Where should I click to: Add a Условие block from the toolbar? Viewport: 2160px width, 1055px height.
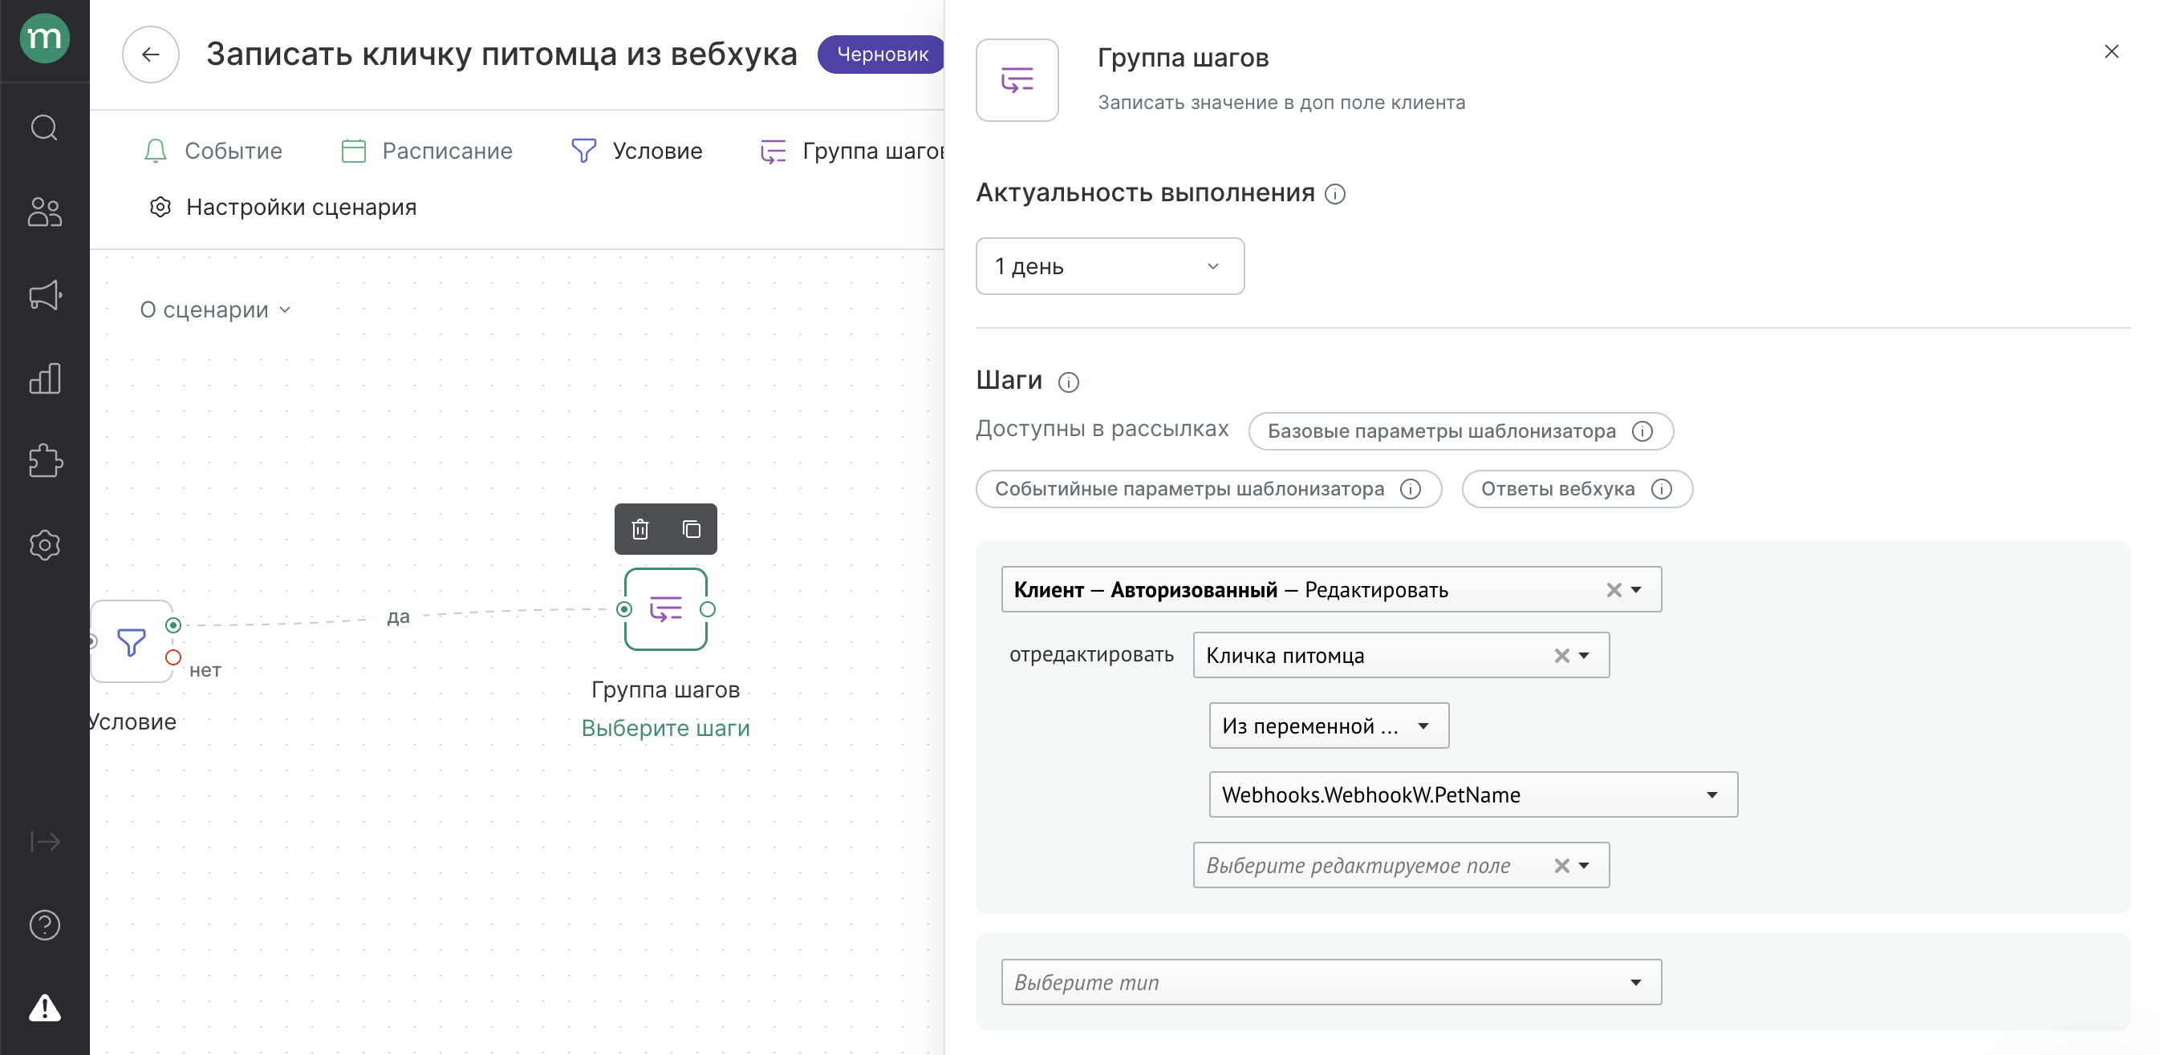(637, 151)
